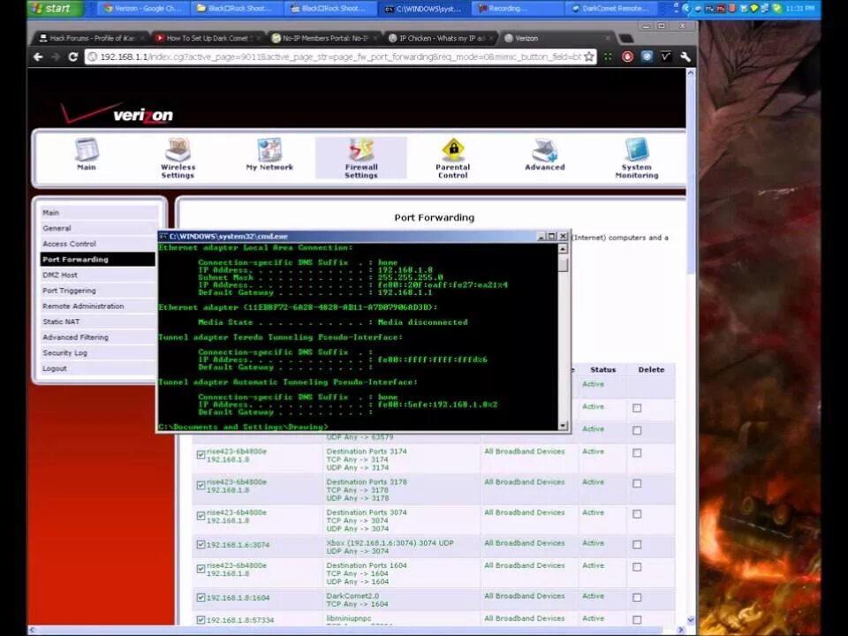This screenshot has height=636, width=848.
Task: Switch to the Verizon - Google Chrome taskbar item
Action: [143, 8]
